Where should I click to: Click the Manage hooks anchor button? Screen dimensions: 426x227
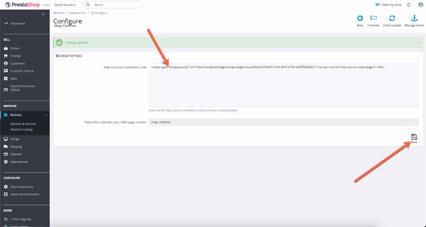pyautogui.click(x=414, y=21)
